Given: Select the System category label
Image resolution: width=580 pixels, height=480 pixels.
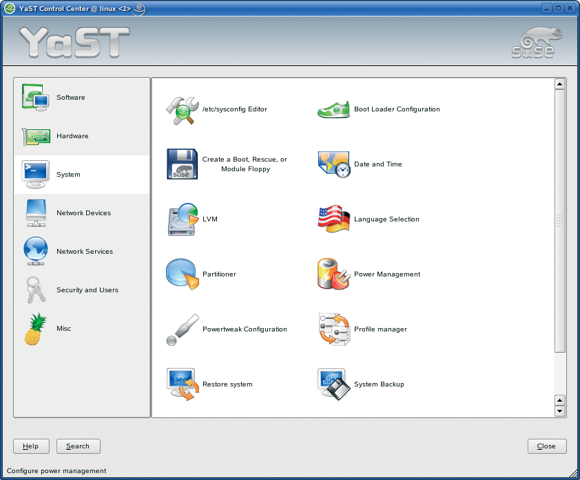Looking at the screenshot, I should pyautogui.click(x=68, y=174).
